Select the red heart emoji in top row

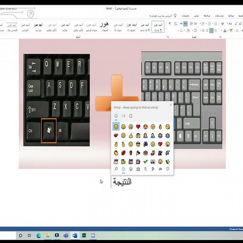(138, 127)
